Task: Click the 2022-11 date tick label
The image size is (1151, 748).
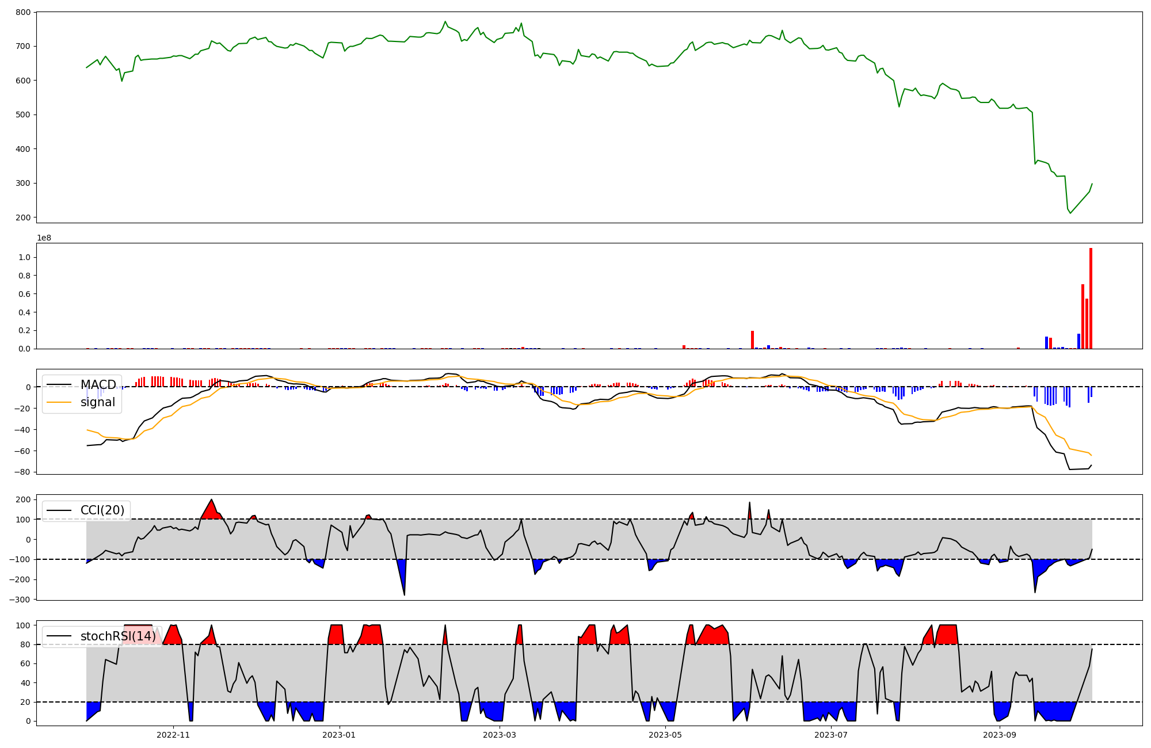Action: 173,735
